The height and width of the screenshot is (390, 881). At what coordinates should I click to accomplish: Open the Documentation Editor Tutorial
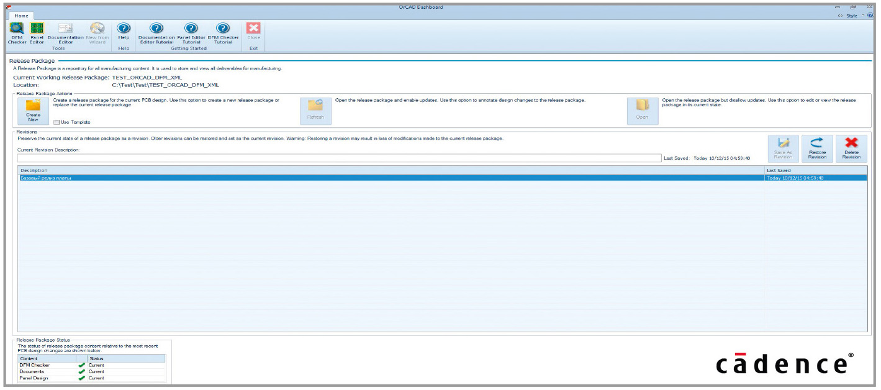pos(156,32)
